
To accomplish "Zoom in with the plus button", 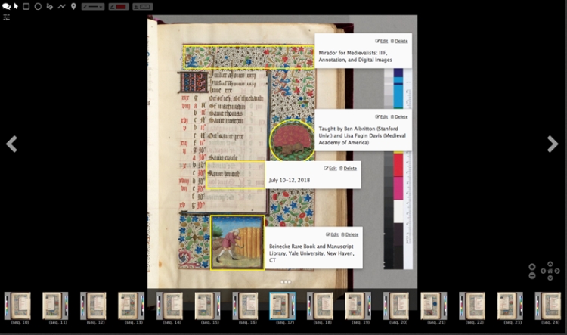I will coord(532,267).
